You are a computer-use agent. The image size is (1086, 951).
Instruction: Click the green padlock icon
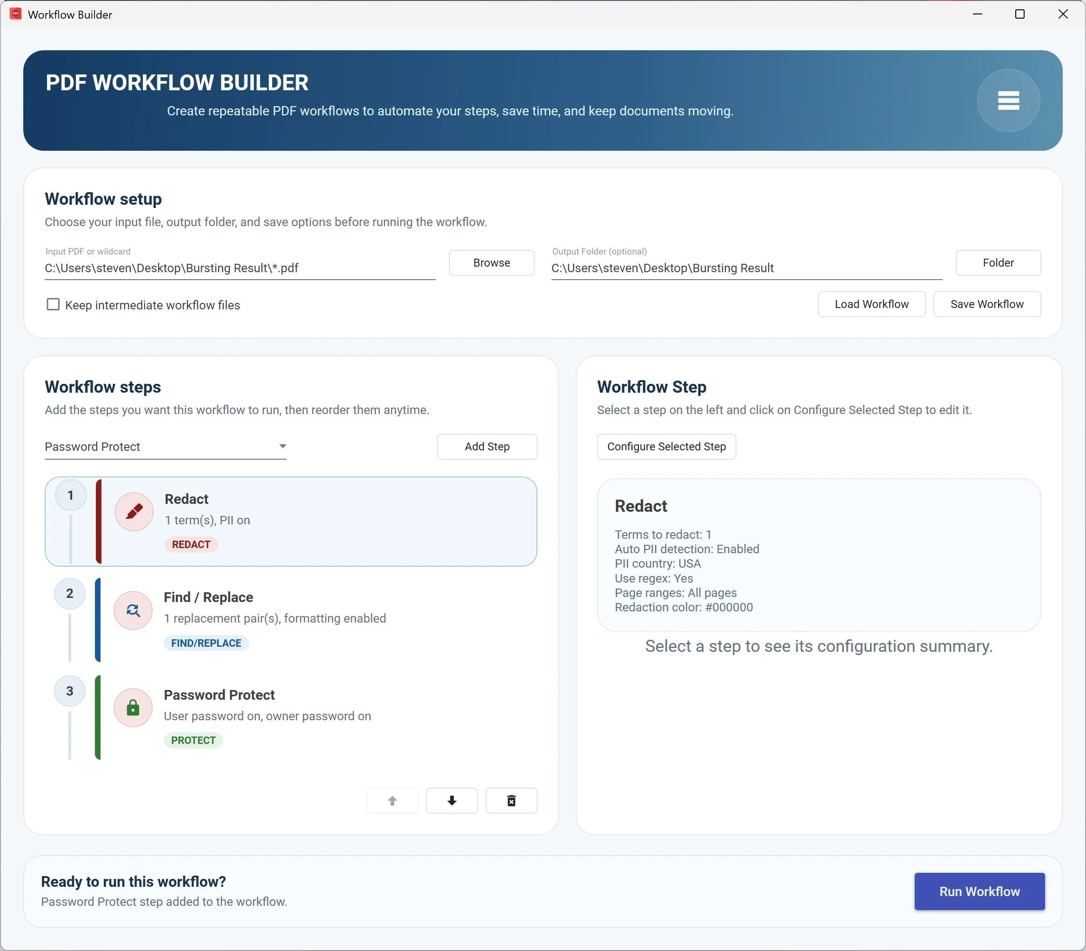133,708
